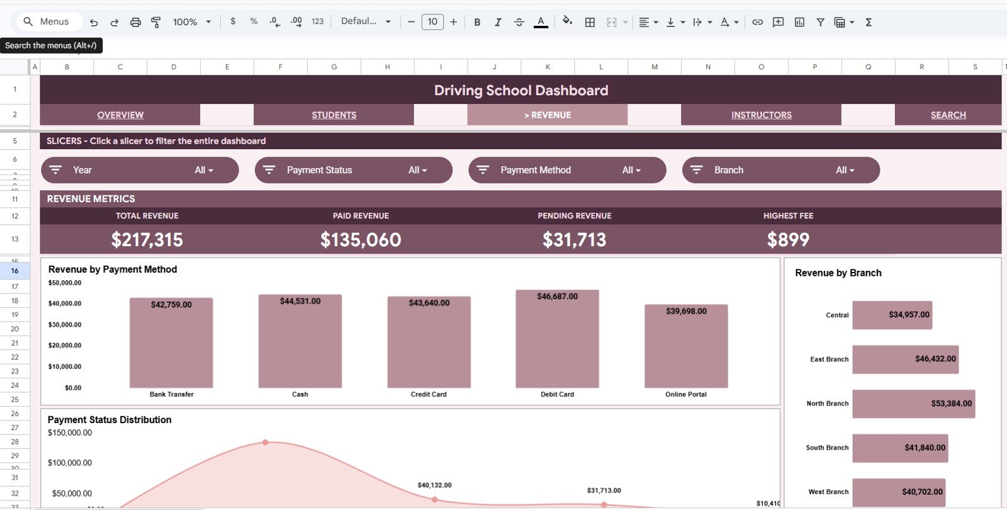Click the Undo icon
Viewport: 1007px width, 510px height.
pos(94,22)
